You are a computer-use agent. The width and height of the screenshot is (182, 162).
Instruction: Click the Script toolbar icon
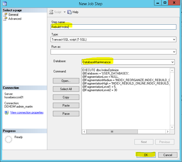[51, 12]
